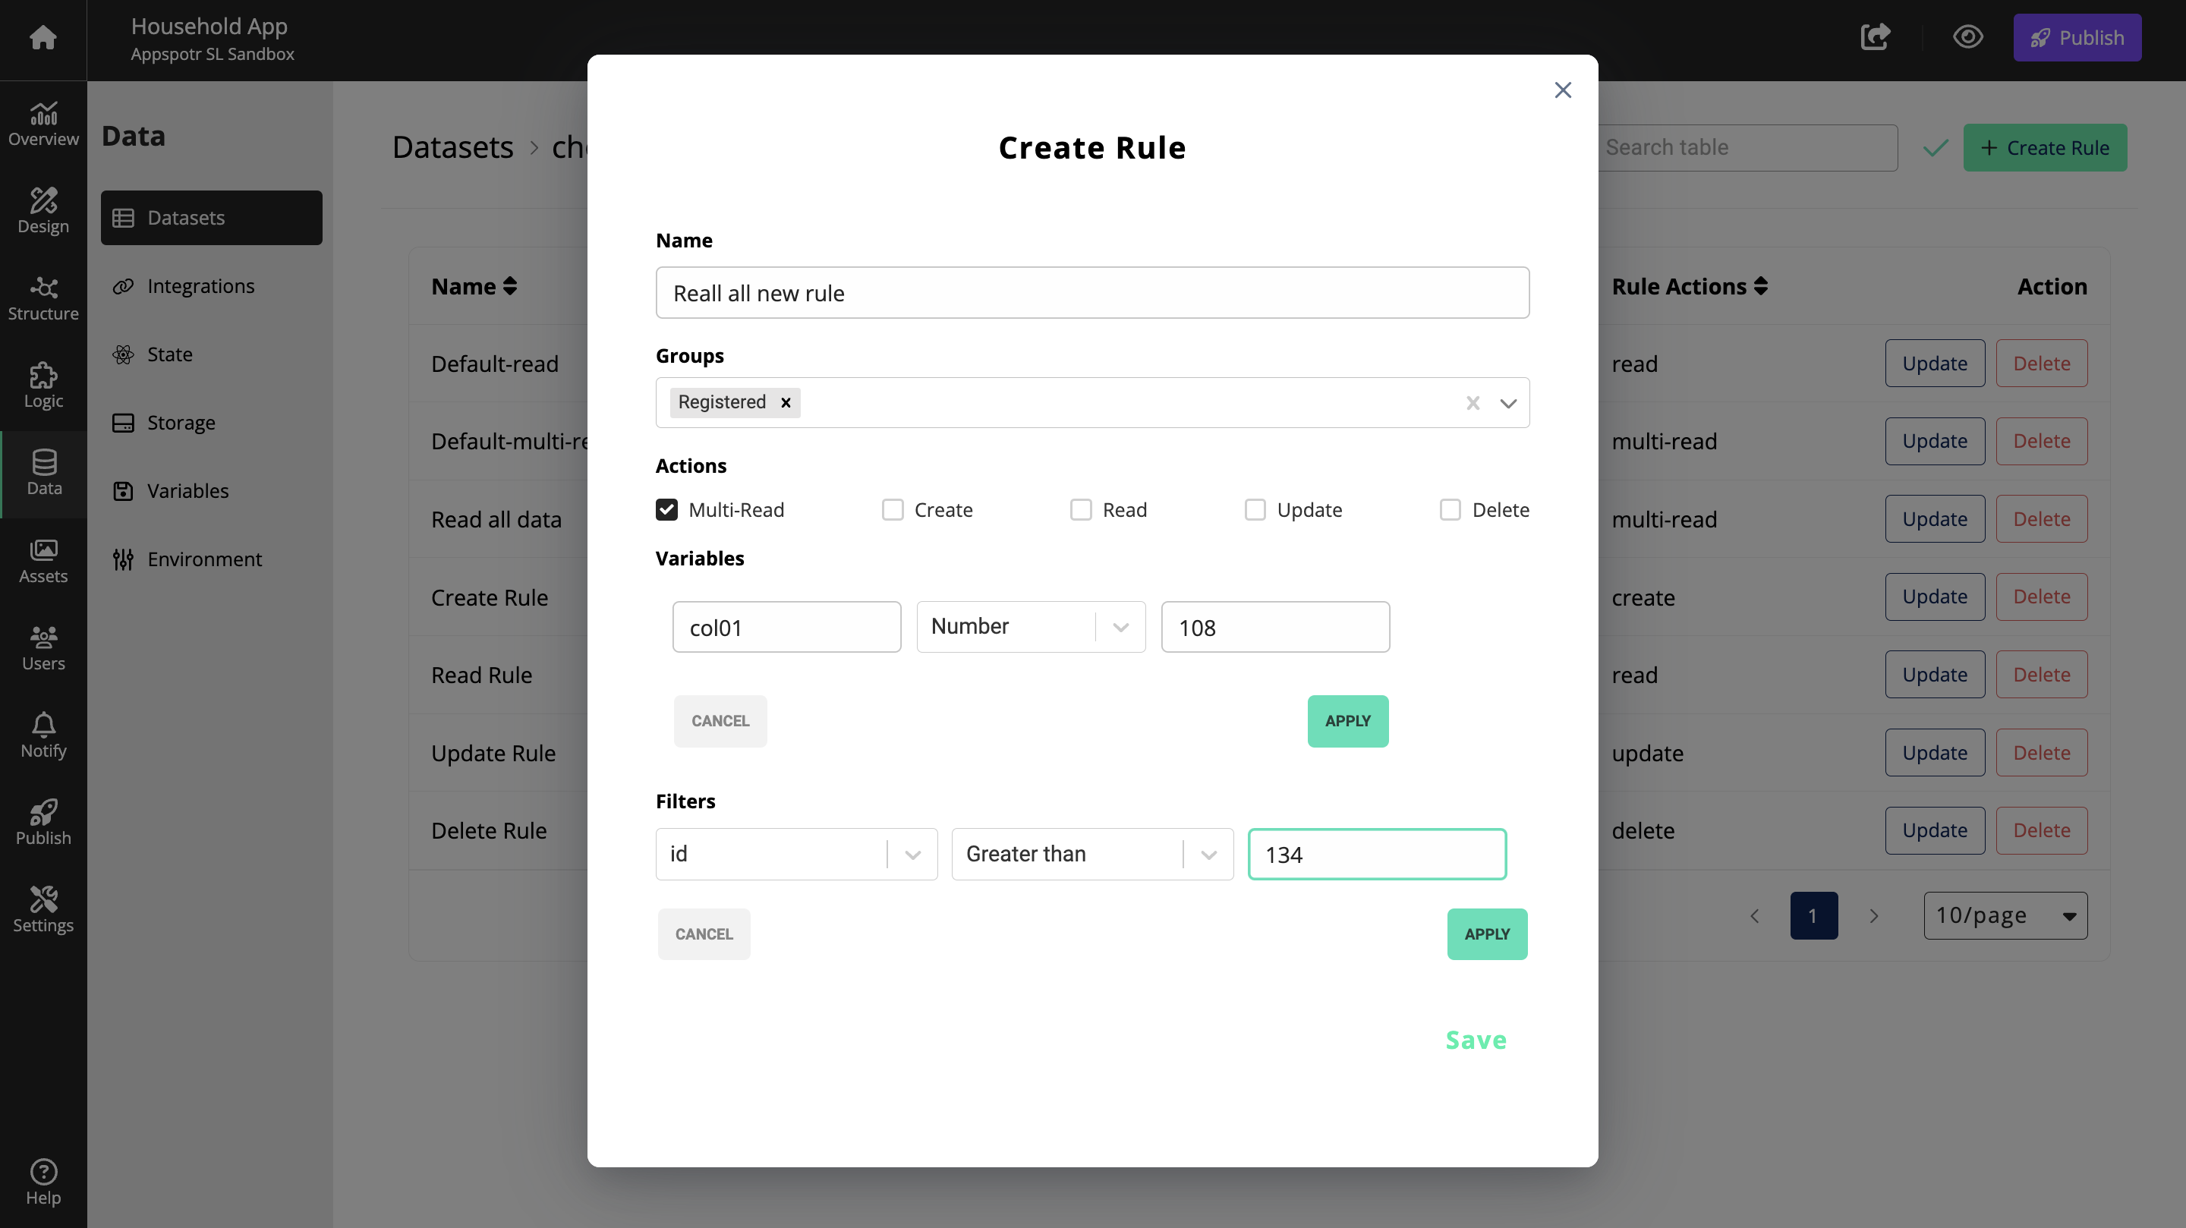Check the Delete action

point(1451,510)
